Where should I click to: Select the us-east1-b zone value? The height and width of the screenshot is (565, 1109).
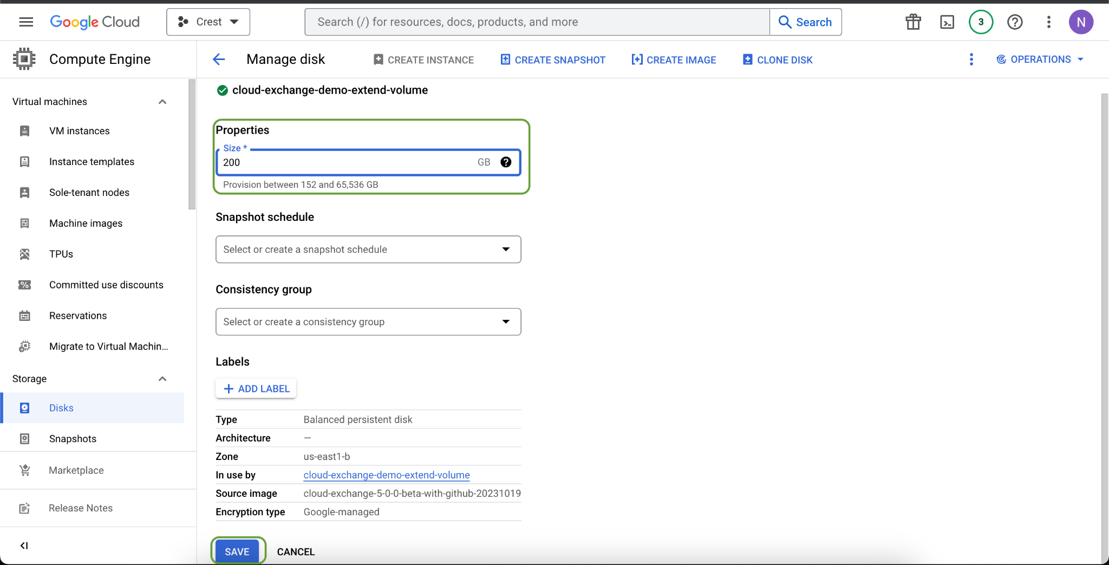327,457
